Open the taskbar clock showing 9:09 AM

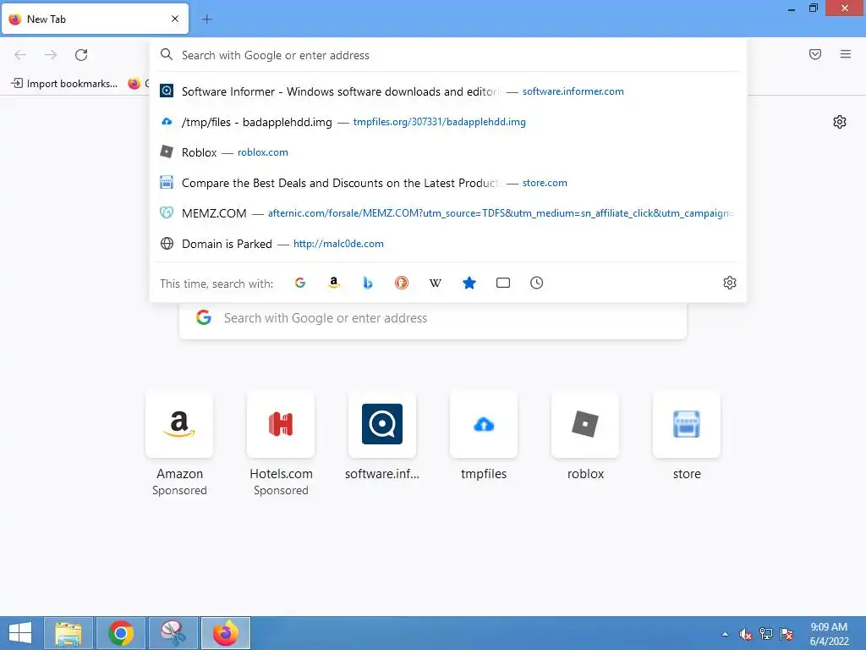click(x=829, y=634)
